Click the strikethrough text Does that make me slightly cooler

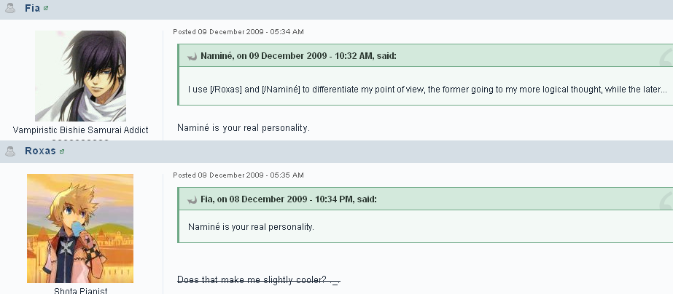point(259,280)
